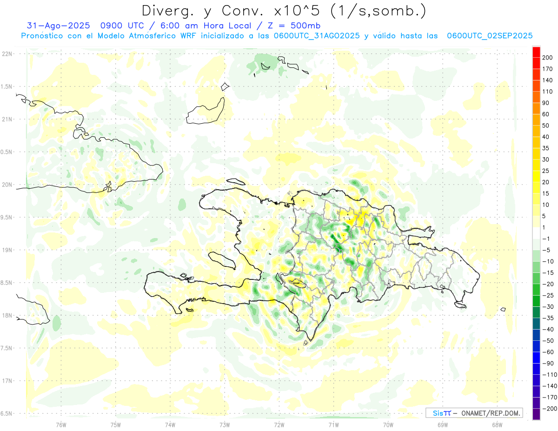Click the 69W longitude label
This screenshot has width=558, height=431.
[x=443, y=425]
